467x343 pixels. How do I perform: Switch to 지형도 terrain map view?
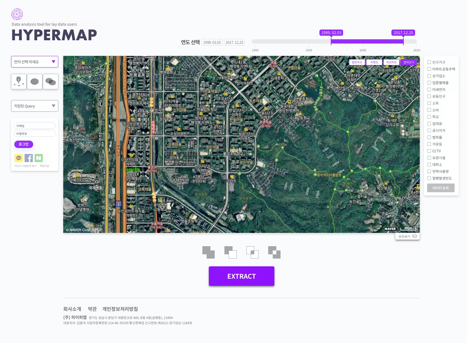click(x=374, y=62)
